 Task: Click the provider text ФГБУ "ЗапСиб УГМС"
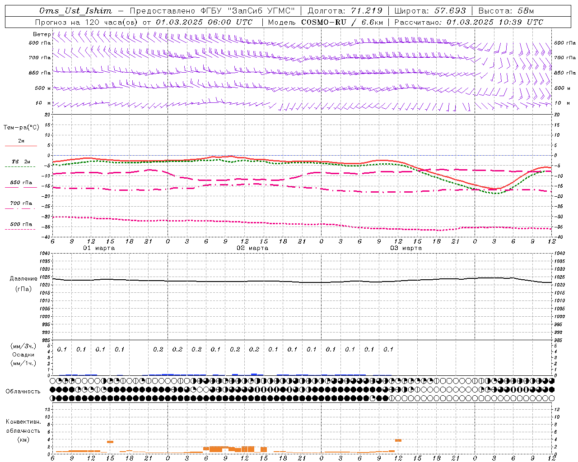click(247, 11)
